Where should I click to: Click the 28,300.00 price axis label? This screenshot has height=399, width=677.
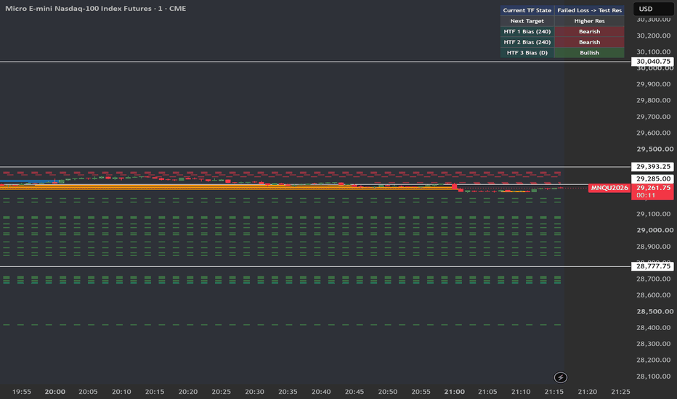pyautogui.click(x=653, y=344)
